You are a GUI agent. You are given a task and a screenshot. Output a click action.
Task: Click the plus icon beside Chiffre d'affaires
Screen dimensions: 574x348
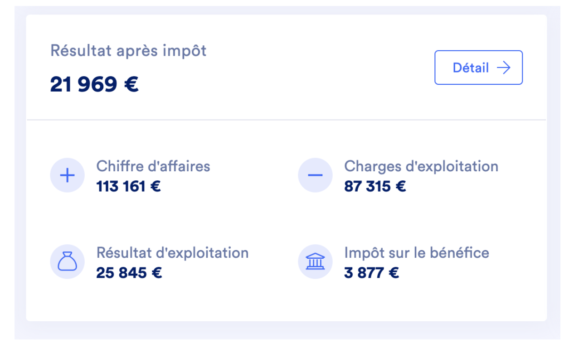click(x=67, y=175)
